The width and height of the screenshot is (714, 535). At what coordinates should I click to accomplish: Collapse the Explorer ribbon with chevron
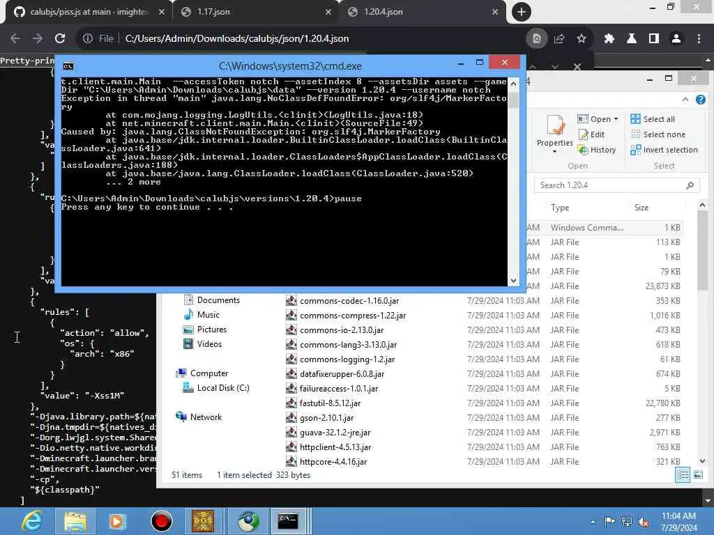(685, 100)
